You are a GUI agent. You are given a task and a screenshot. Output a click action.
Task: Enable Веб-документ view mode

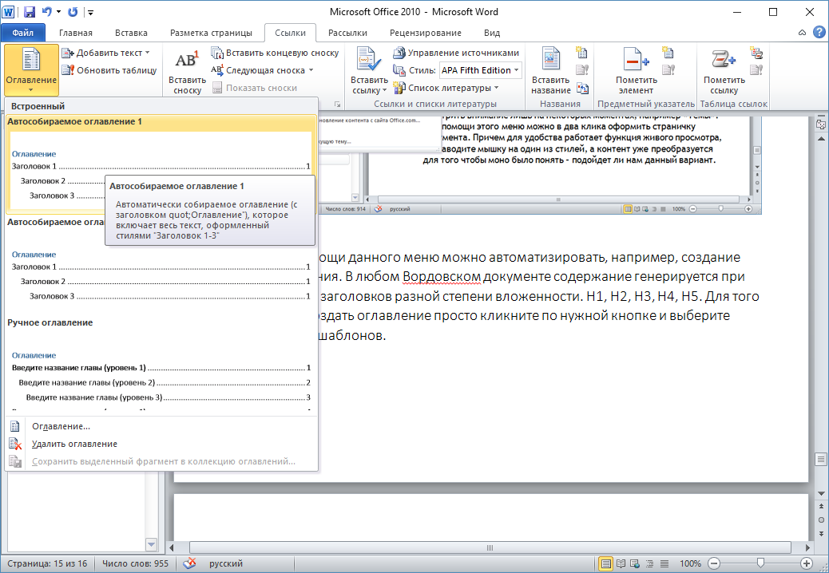634,563
